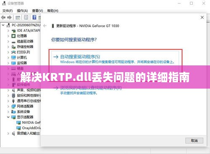The width and height of the screenshot is (210, 154).
Task: Open the 操作(A) menu
Action: 22,11
